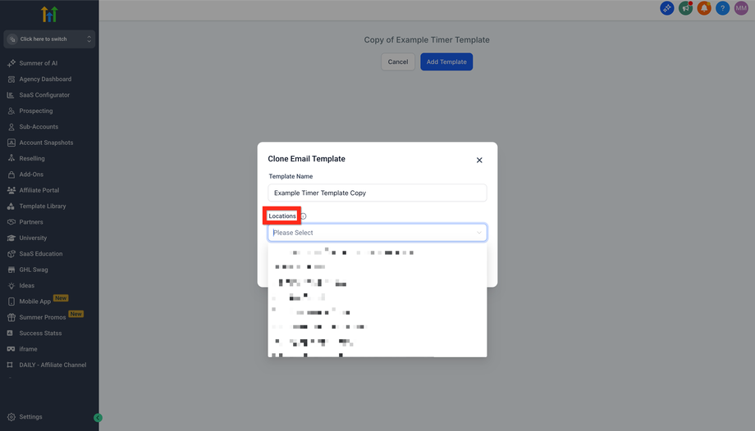The image size is (755, 431).
Task: Open the Mobile App sidebar item
Action: tap(35, 302)
